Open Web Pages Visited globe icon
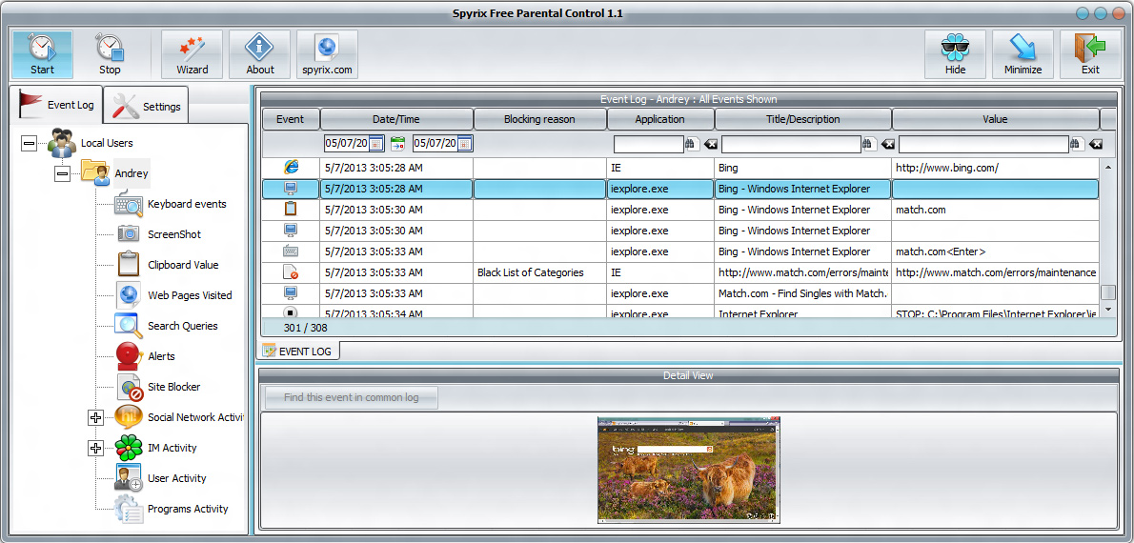The height and width of the screenshot is (543, 1134). pos(129,295)
